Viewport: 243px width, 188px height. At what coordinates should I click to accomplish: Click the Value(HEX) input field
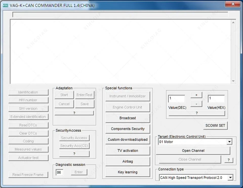pyautogui.click(x=216, y=99)
